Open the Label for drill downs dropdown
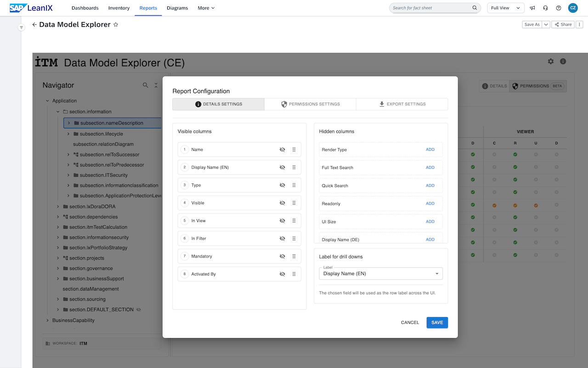 pos(381,274)
